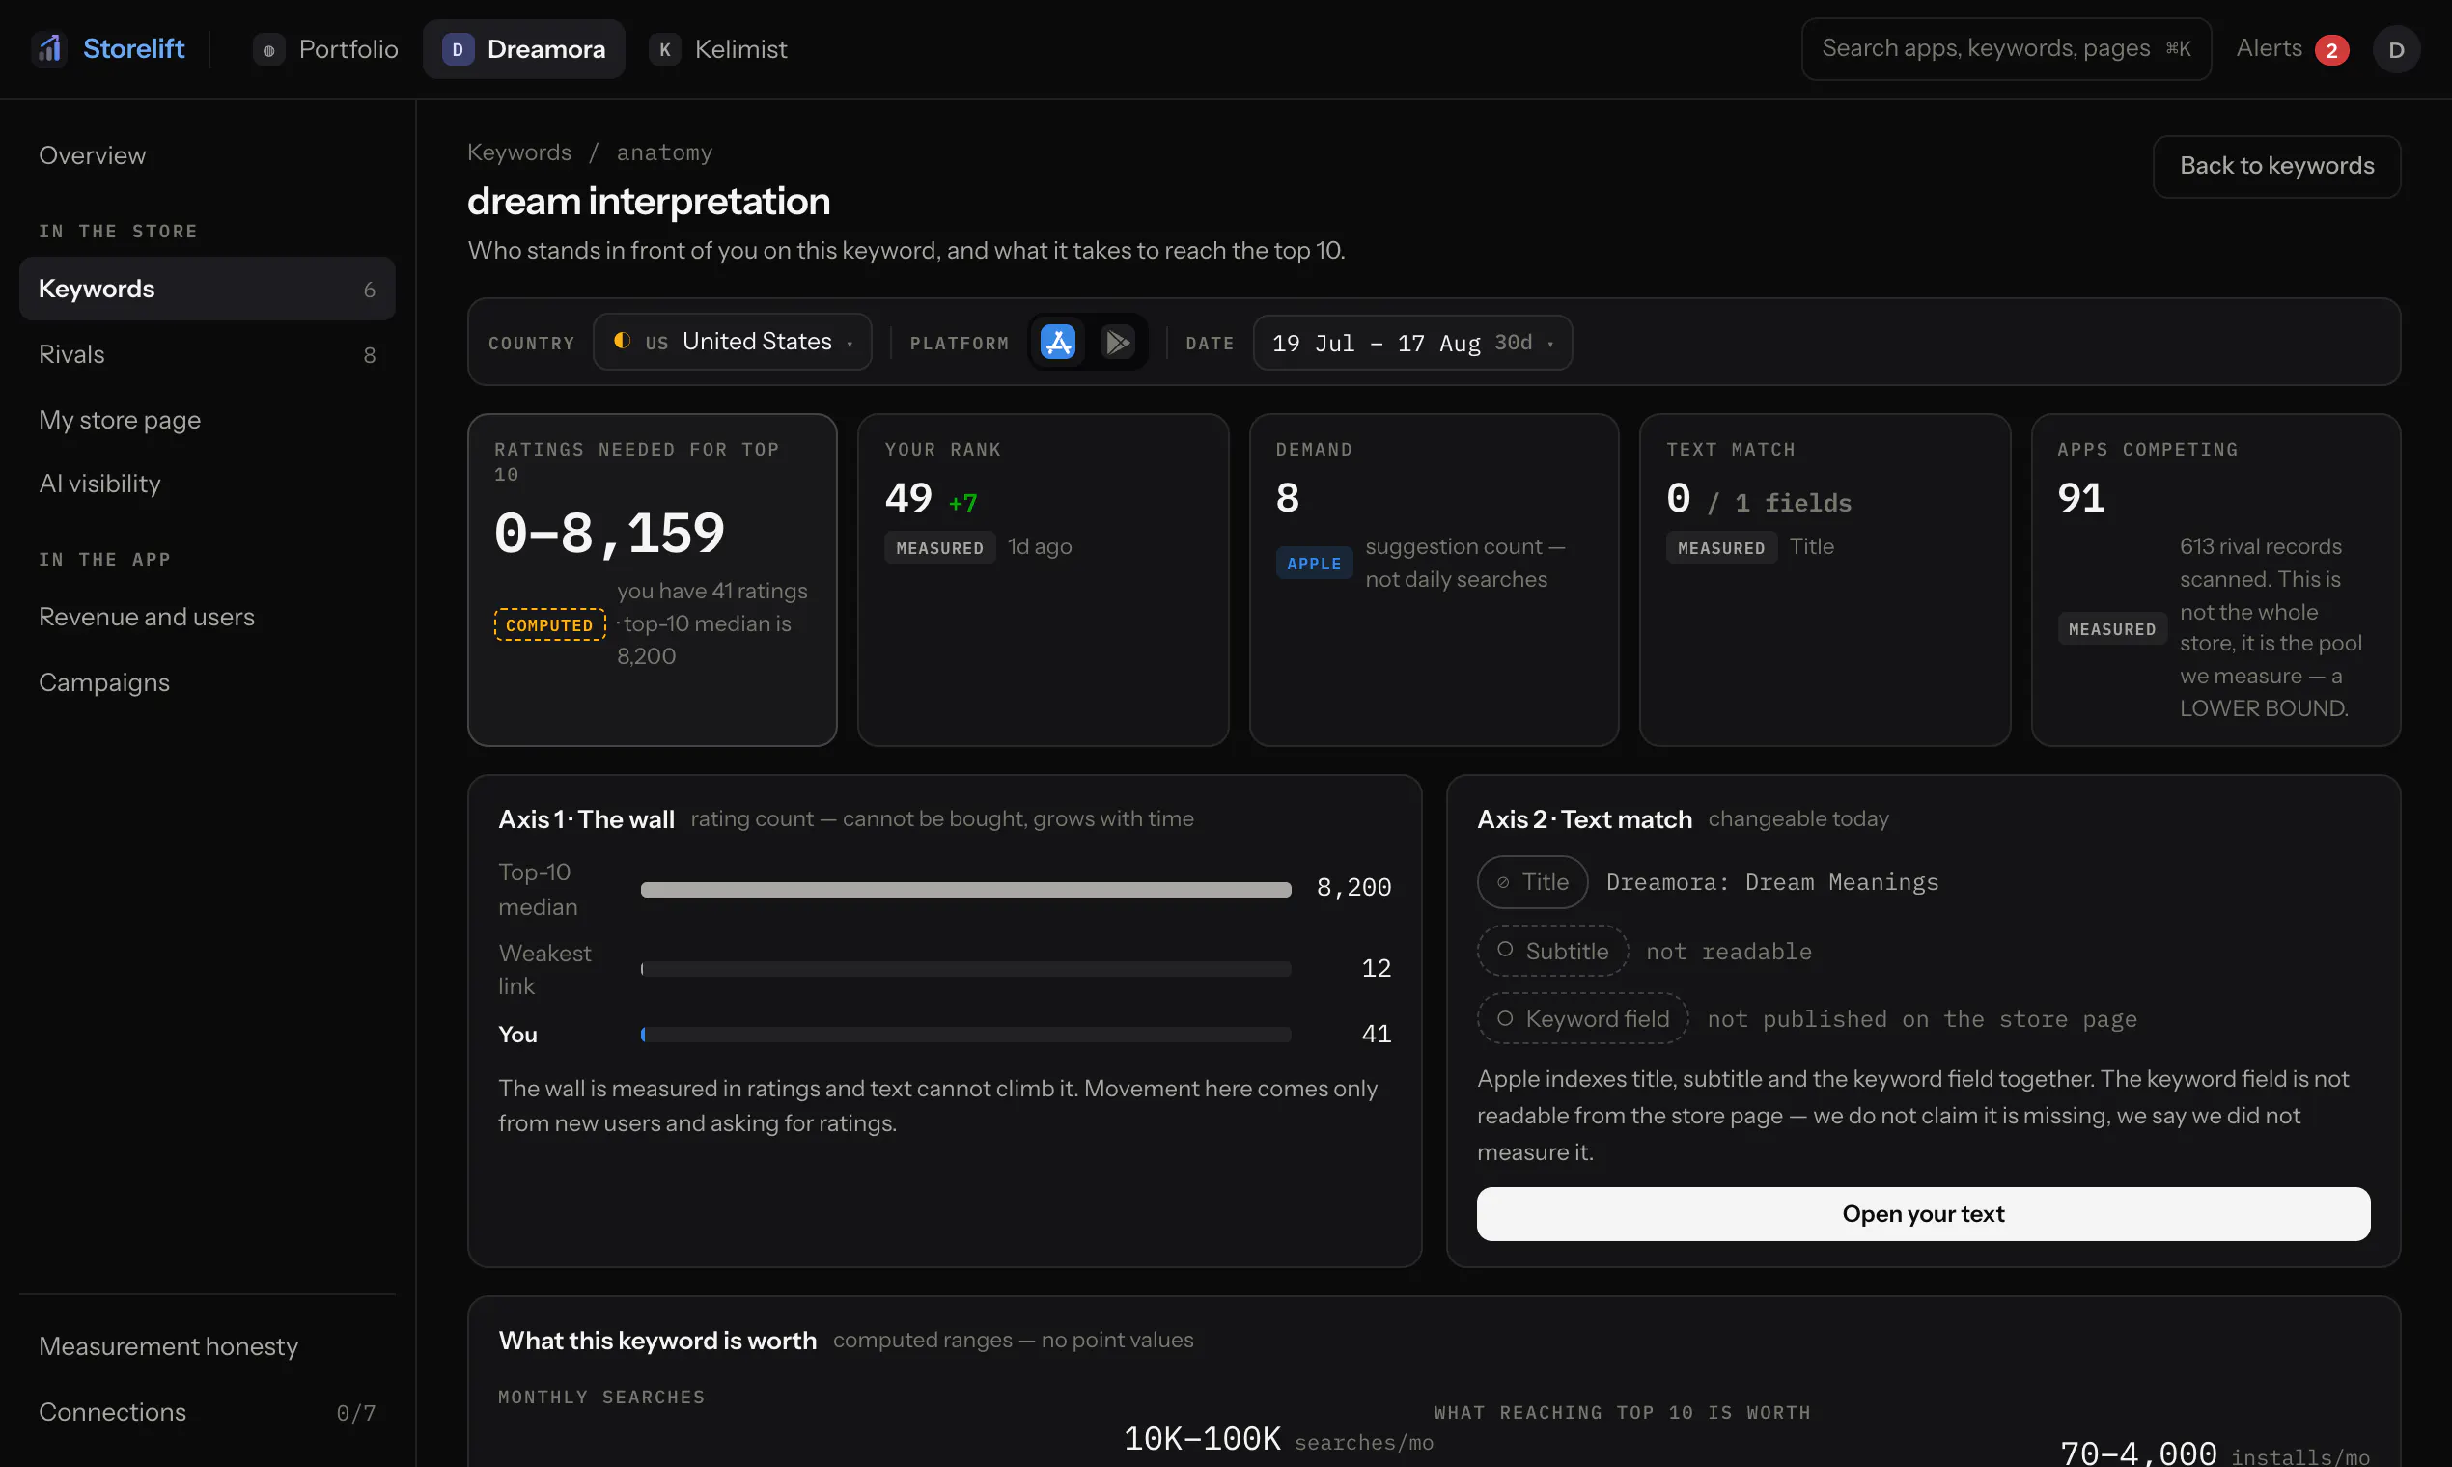Open Overview in the sidebar
This screenshot has width=2452, height=1467.
[207, 155]
